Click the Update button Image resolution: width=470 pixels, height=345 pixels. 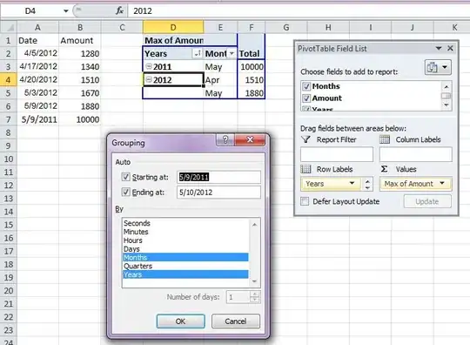(427, 201)
